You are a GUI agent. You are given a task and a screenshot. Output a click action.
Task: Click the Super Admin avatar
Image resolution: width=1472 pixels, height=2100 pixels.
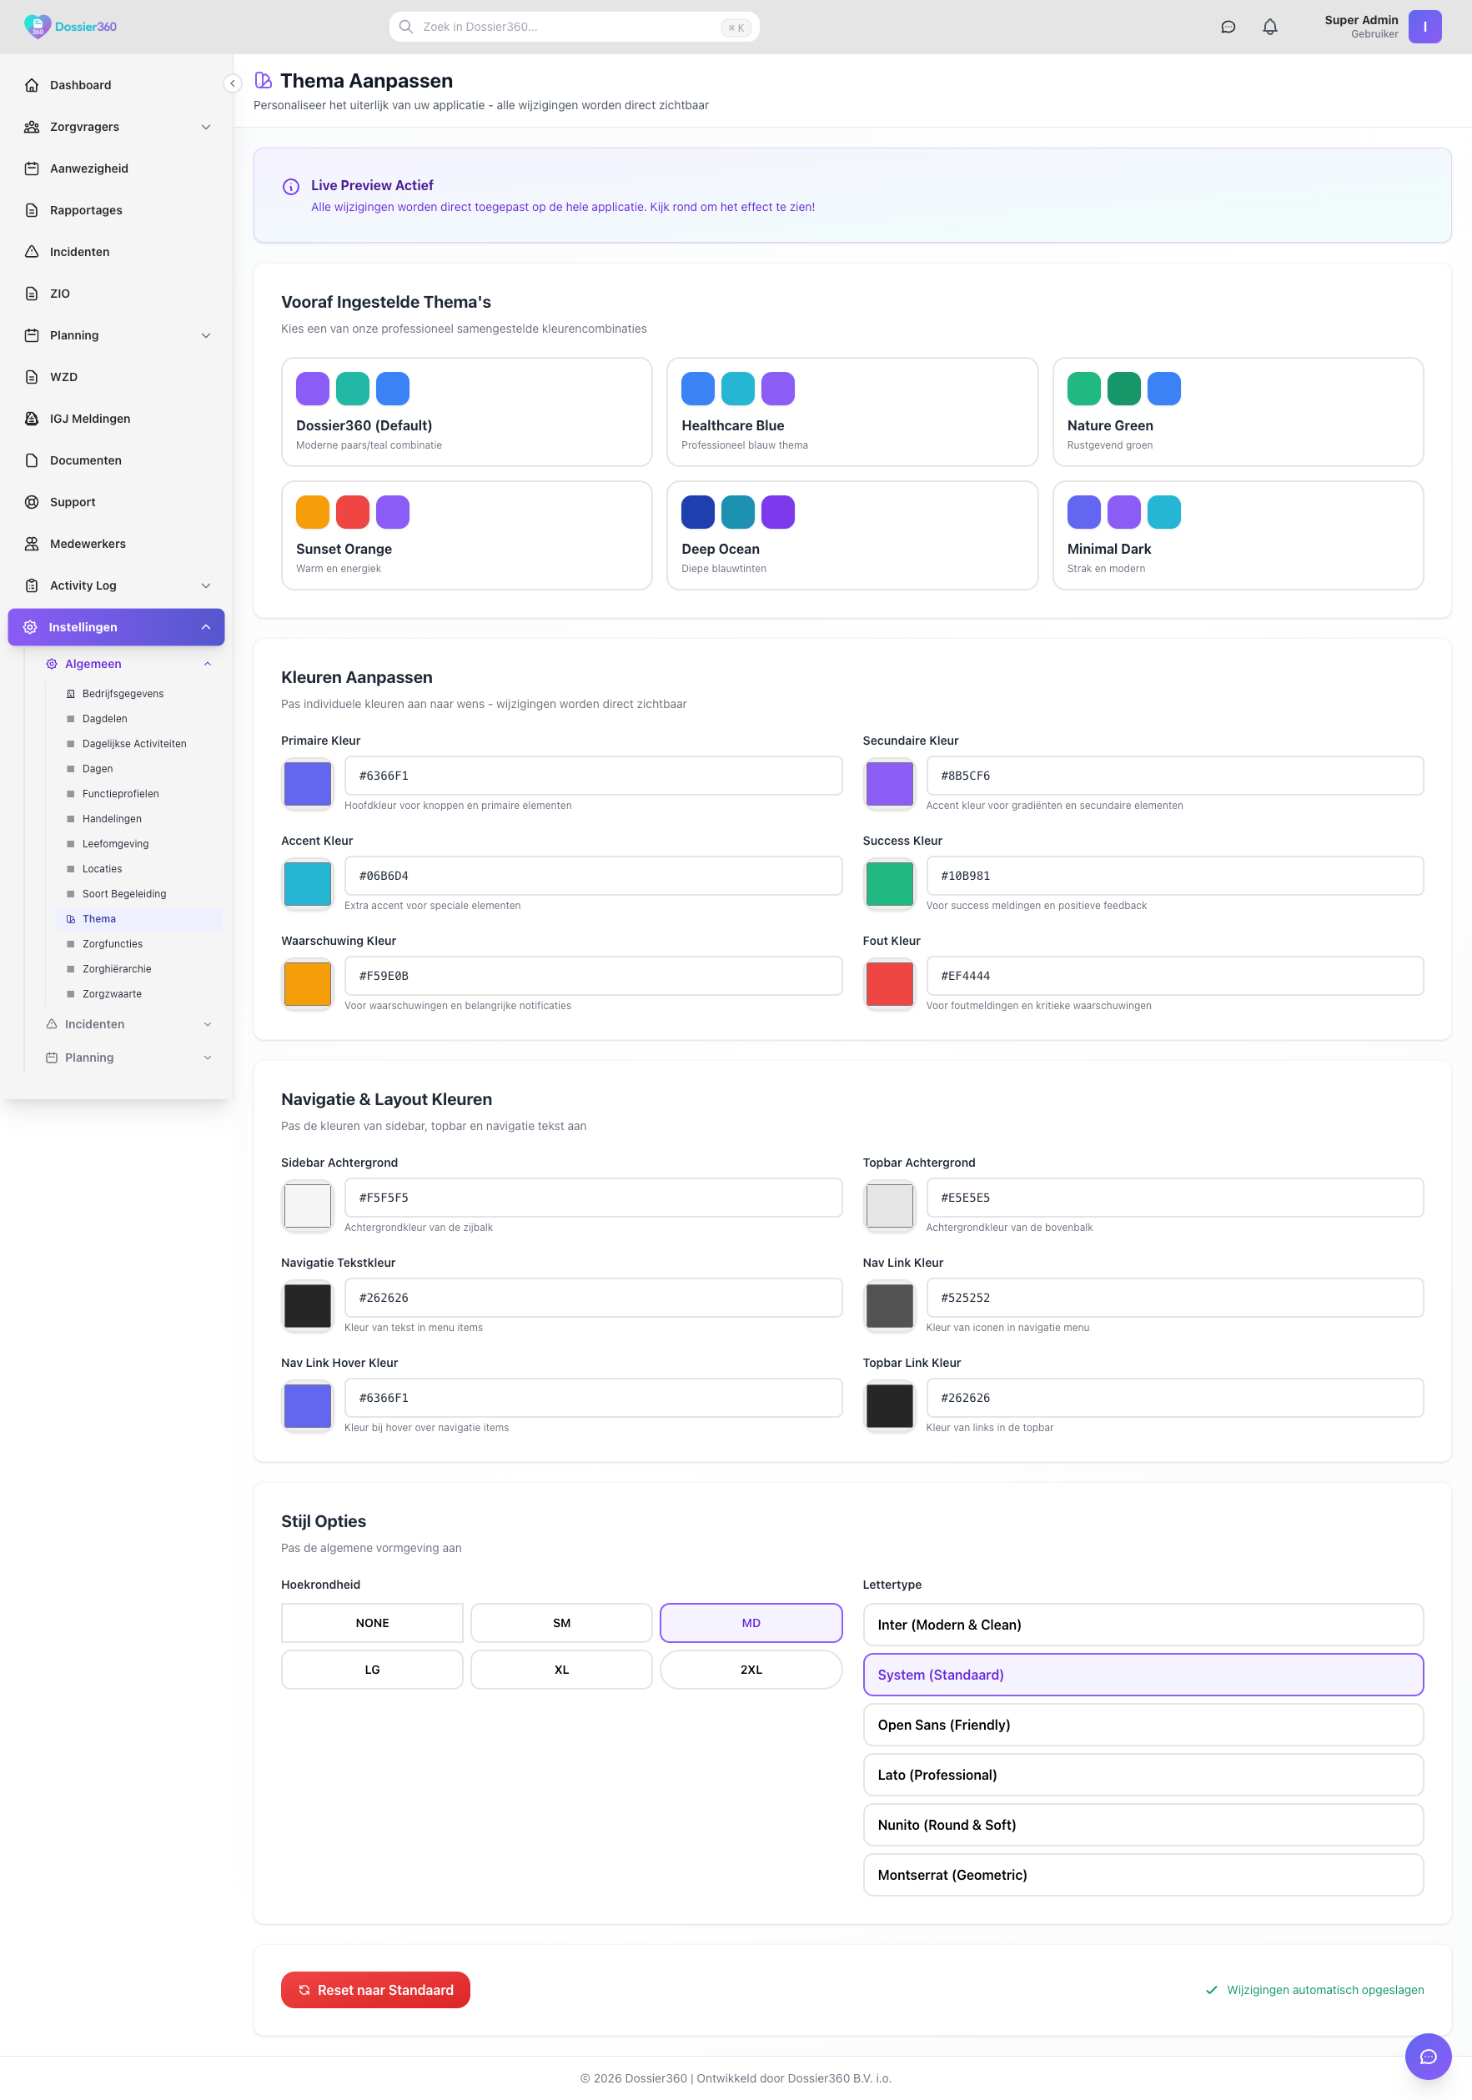point(1424,27)
